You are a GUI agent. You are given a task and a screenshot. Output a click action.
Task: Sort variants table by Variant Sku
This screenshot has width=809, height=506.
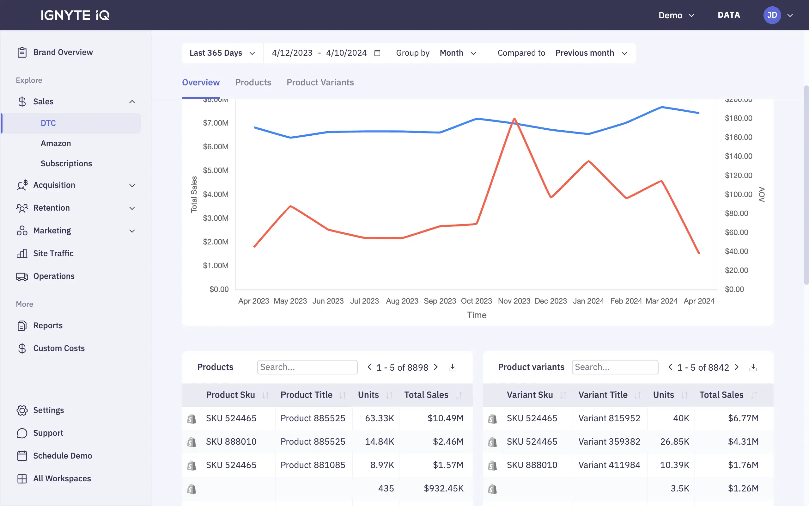click(563, 395)
